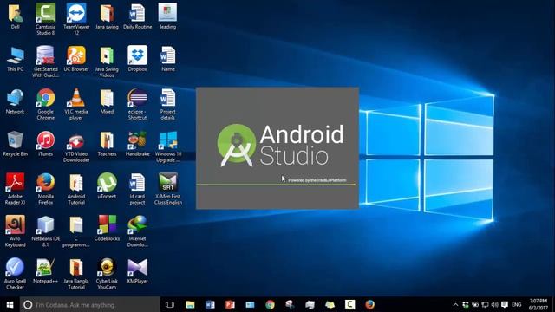Screen dimensions: 555x312
Task: Open Internet Download Manager shortcut
Action: click(x=137, y=225)
